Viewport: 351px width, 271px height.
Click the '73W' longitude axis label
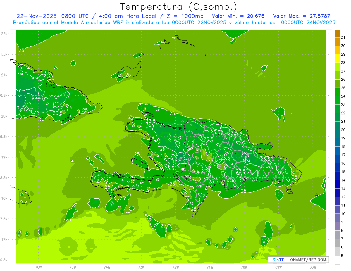coord(141,267)
